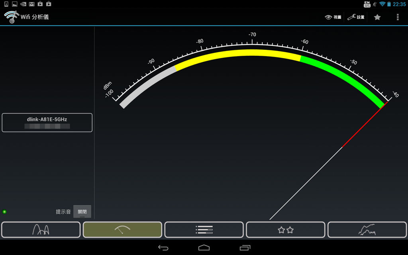408x255 pixels.
Task: Tap the 22:35 clock in status bar
Action: click(399, 4)
